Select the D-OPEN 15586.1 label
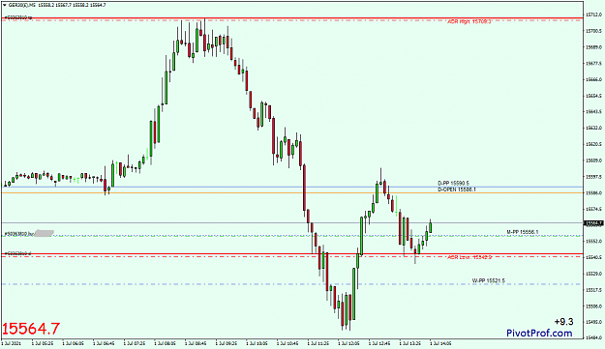Image resolution: width=605 pixels, height=349 pixels. tap(457, 189)
